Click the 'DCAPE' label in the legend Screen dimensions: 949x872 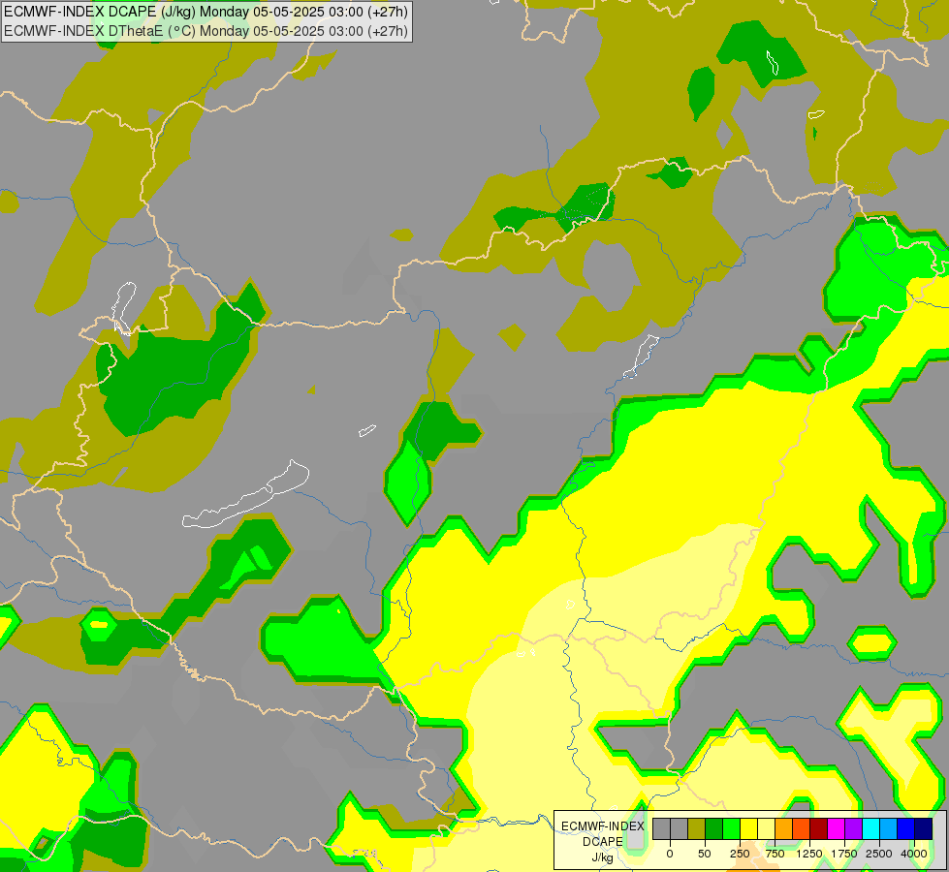pyautogui.click(x=602, y=842)
